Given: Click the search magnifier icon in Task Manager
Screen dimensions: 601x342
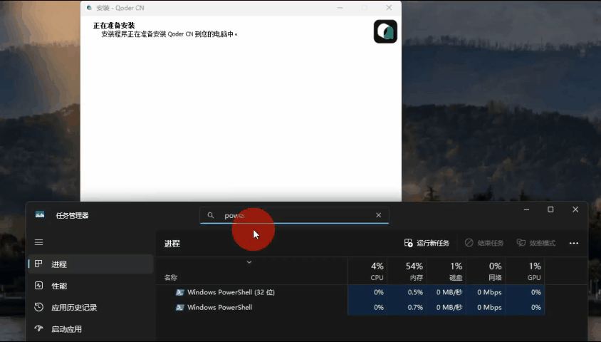Looking at the screenshot, I should pyautogui.click(x=211, y=215).
